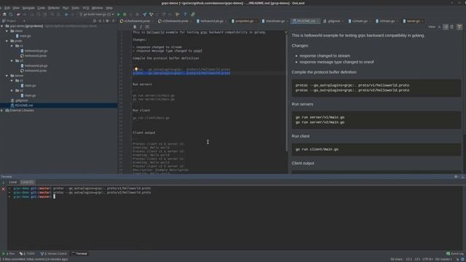Show editor and preview split view
This screenshot has width=466, height=262.
(x=446, y=27)
